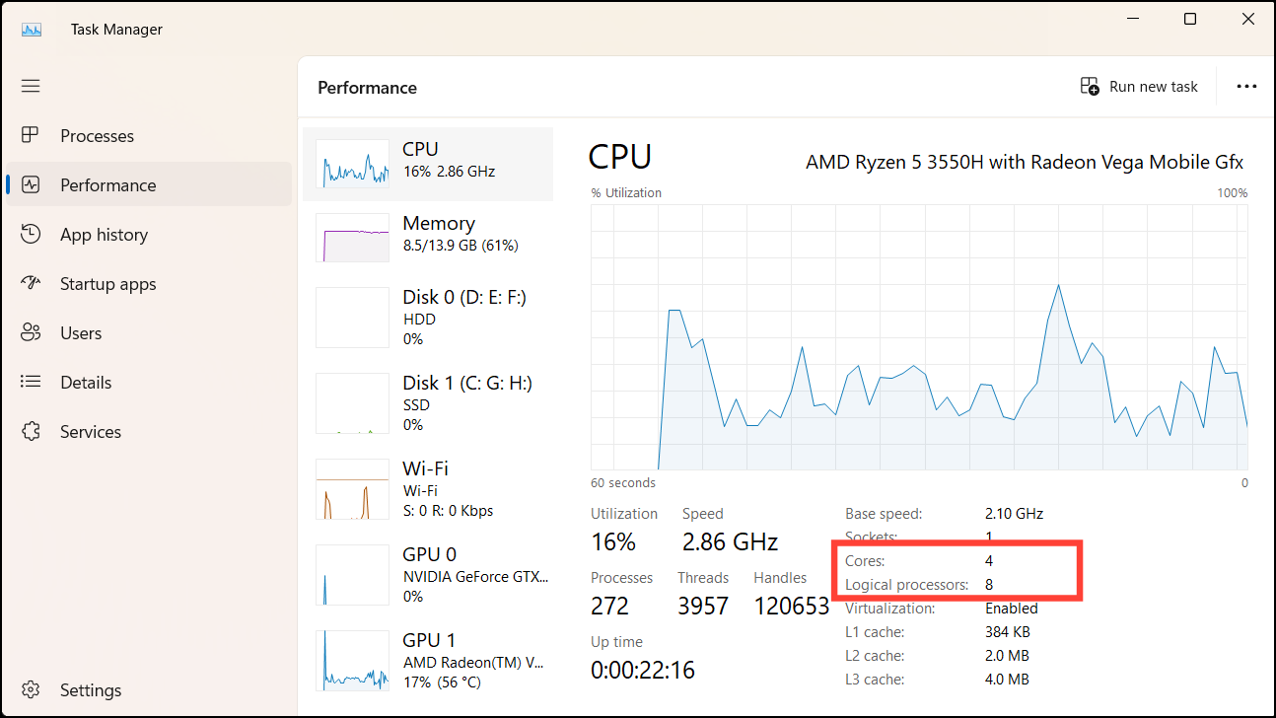The width and height of the screenshot is (1276, 718).
Task: Switch to the Details page
Action: pos(31,382)
